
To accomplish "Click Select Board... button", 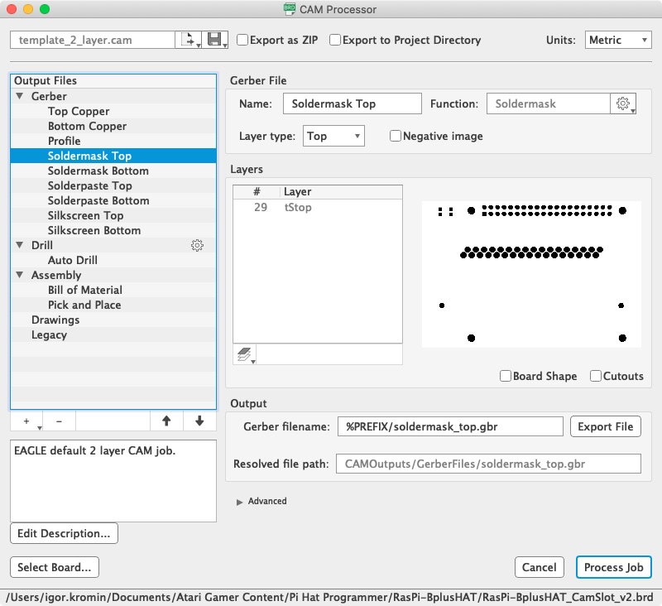I will tap(55, 567).
